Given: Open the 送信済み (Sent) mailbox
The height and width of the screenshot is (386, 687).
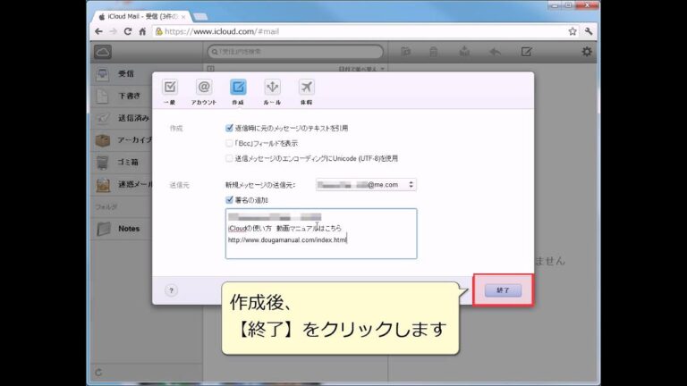Looking at the screenshot, I should [122, 118].
